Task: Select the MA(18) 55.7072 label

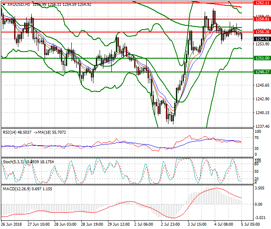Action: pyautogui.click(x=52, y=132)
